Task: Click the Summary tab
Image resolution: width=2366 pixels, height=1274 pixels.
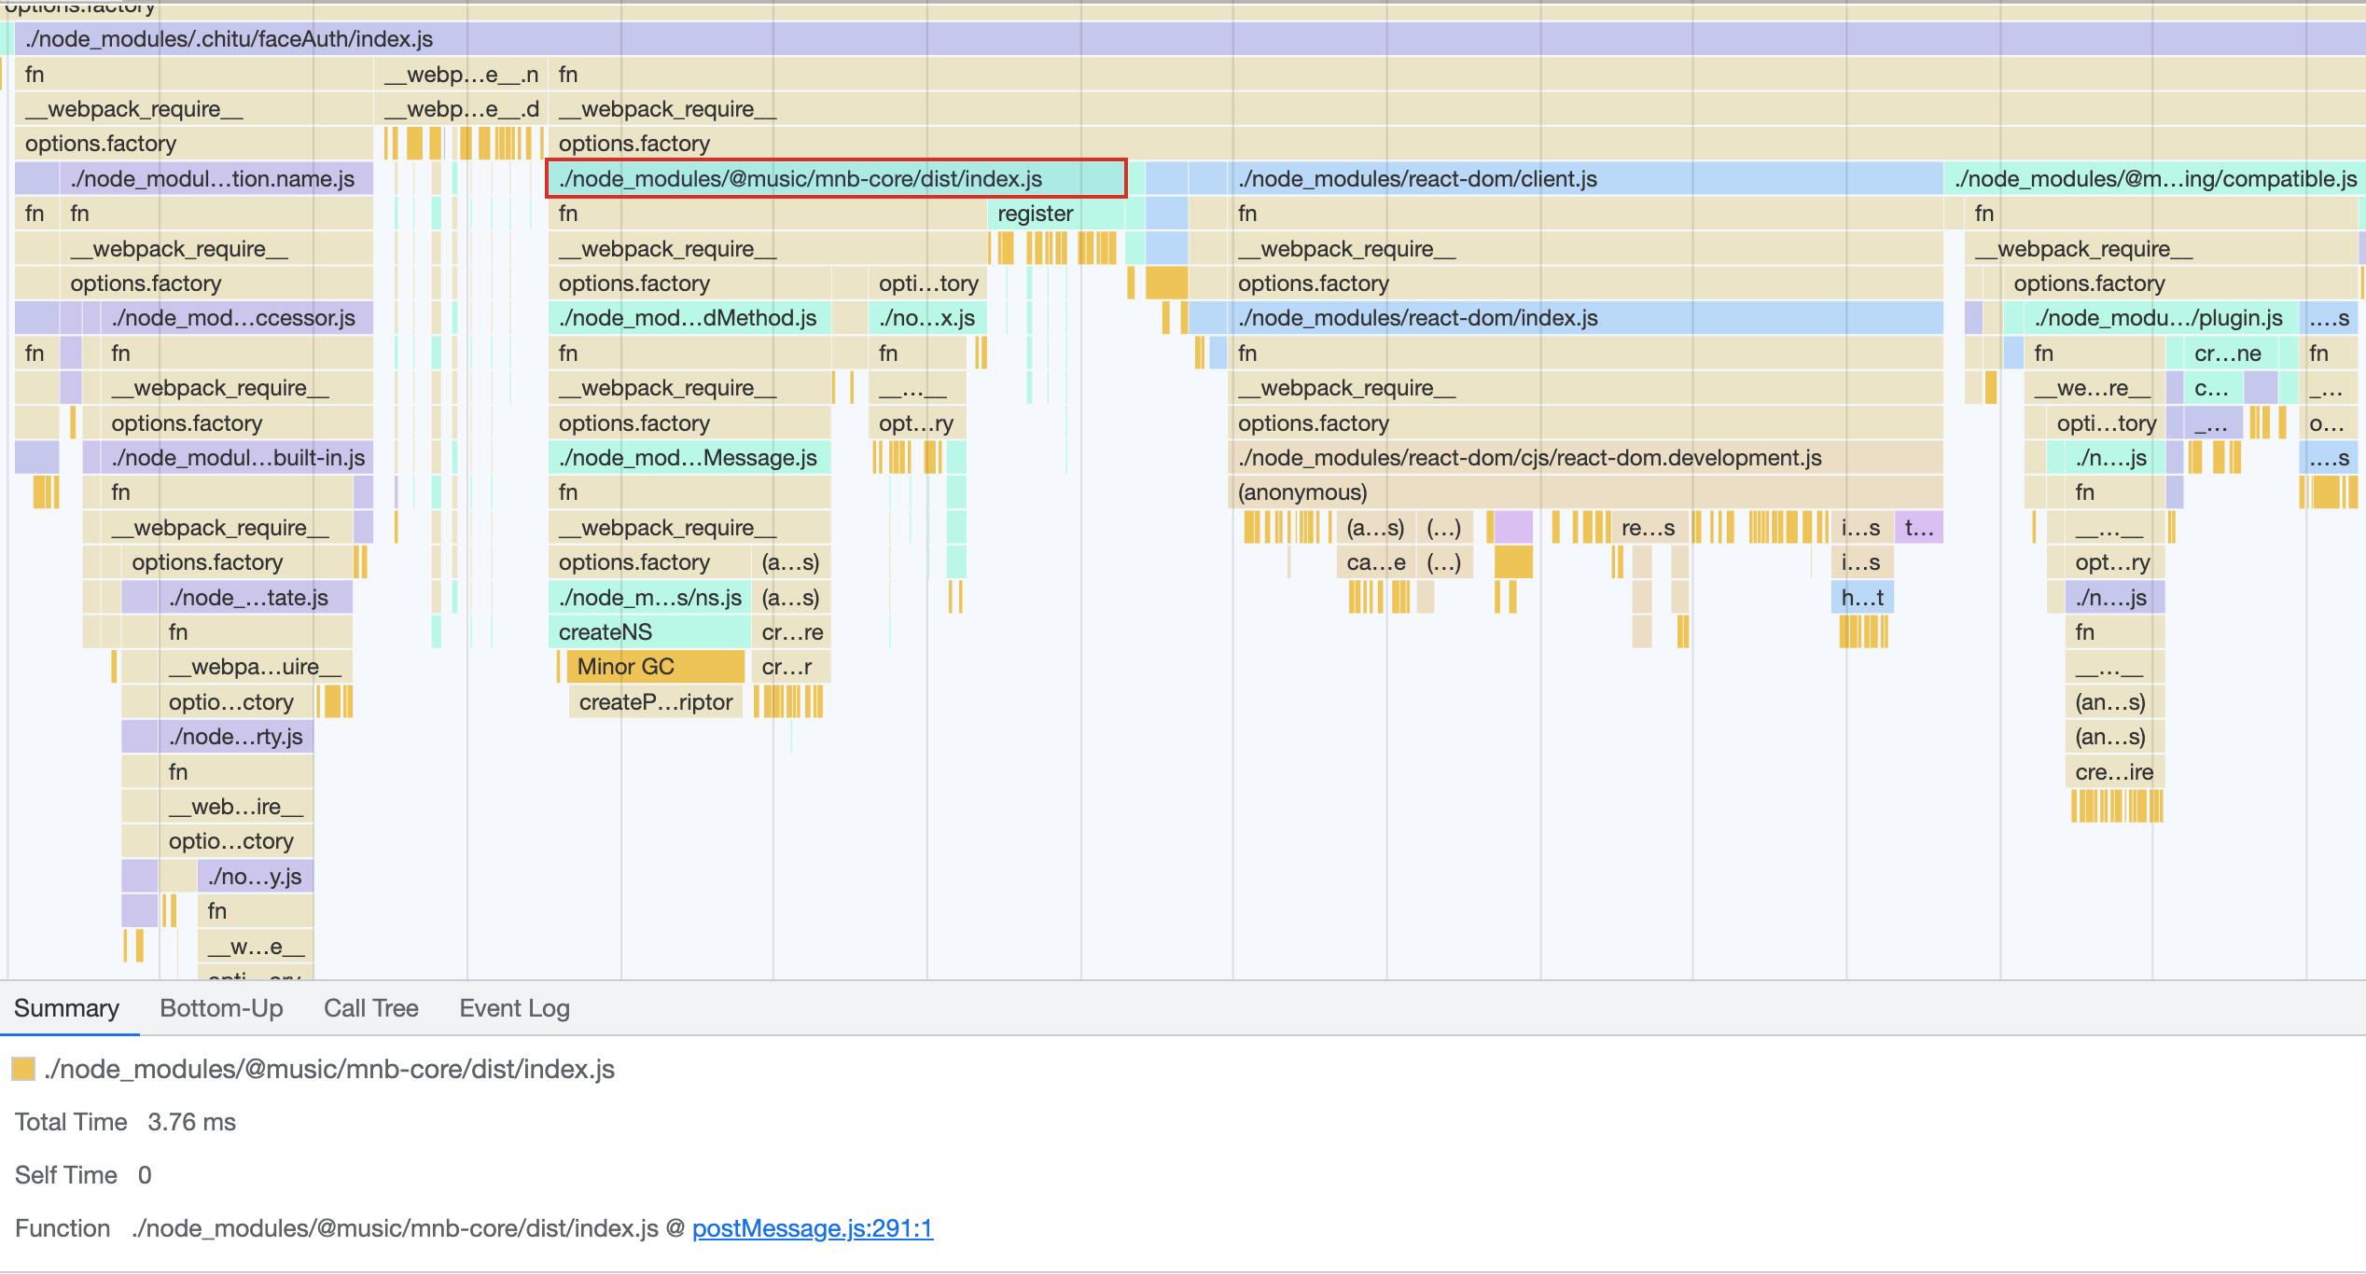Action: 66,1008
